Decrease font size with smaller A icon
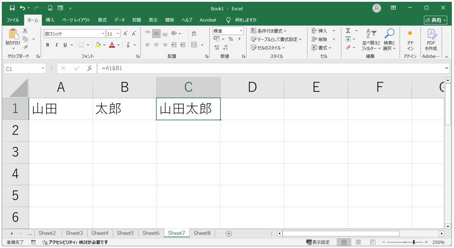This screenshot has width=454, height=248. (x=134, y=34)
